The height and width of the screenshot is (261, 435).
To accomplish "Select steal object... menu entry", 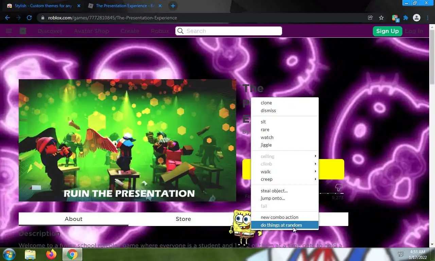I will point(284,191).
